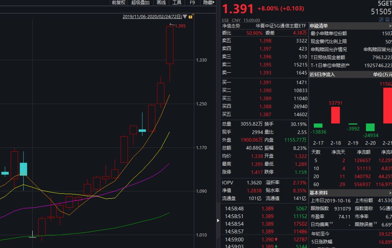Click the 60-day row net flow 556937
The width and height of the screenshot is (392, 248).
point(362,184)
